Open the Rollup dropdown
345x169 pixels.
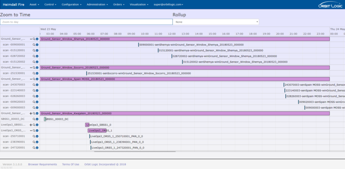[216, 22]
